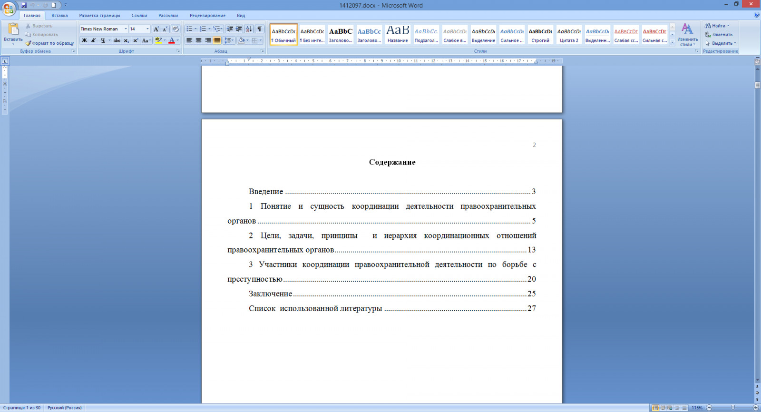Zoom out with the minus button
Screen dimensions: 761x412
(709, 408)
